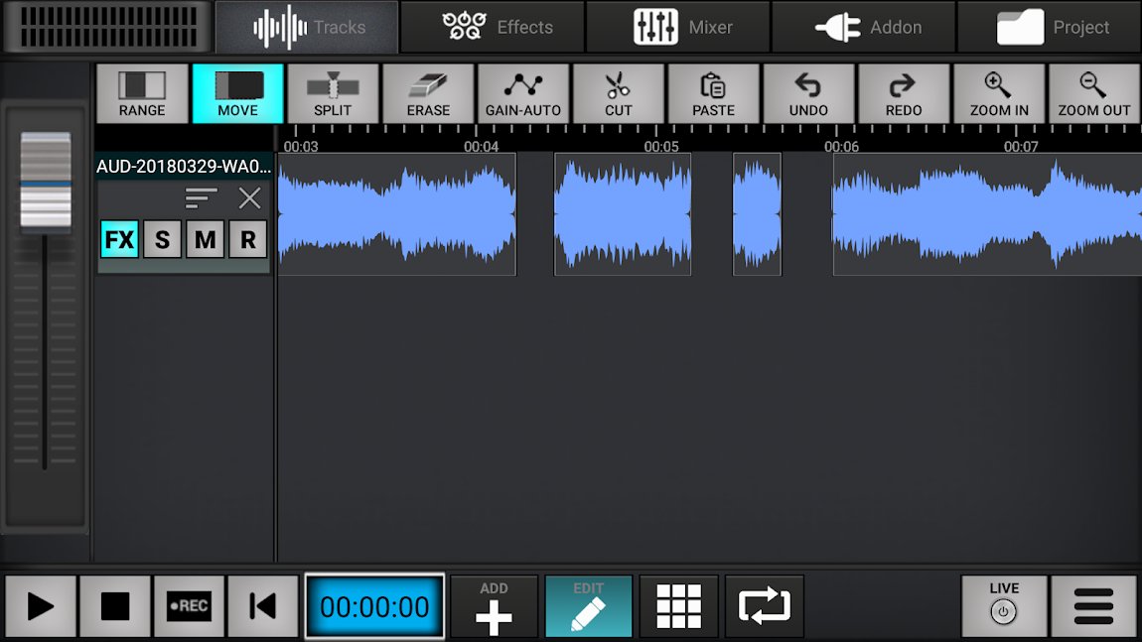Open the Gain-Auto tool
This screenshot has height=642, width=1142.
click(523, 92)
